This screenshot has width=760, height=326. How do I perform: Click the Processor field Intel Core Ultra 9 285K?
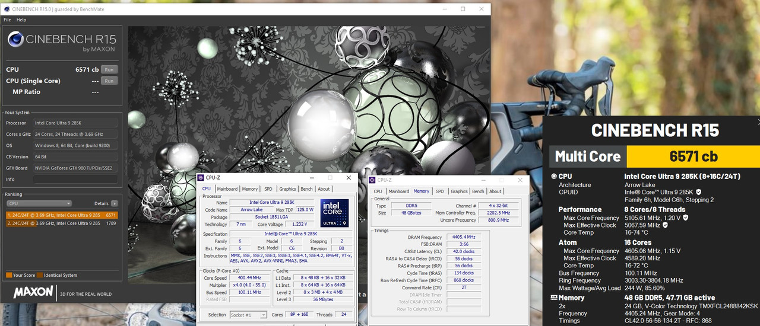pos(75,123)
